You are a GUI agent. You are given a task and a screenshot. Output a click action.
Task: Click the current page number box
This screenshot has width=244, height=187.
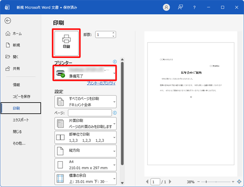(x=155, y=182)
